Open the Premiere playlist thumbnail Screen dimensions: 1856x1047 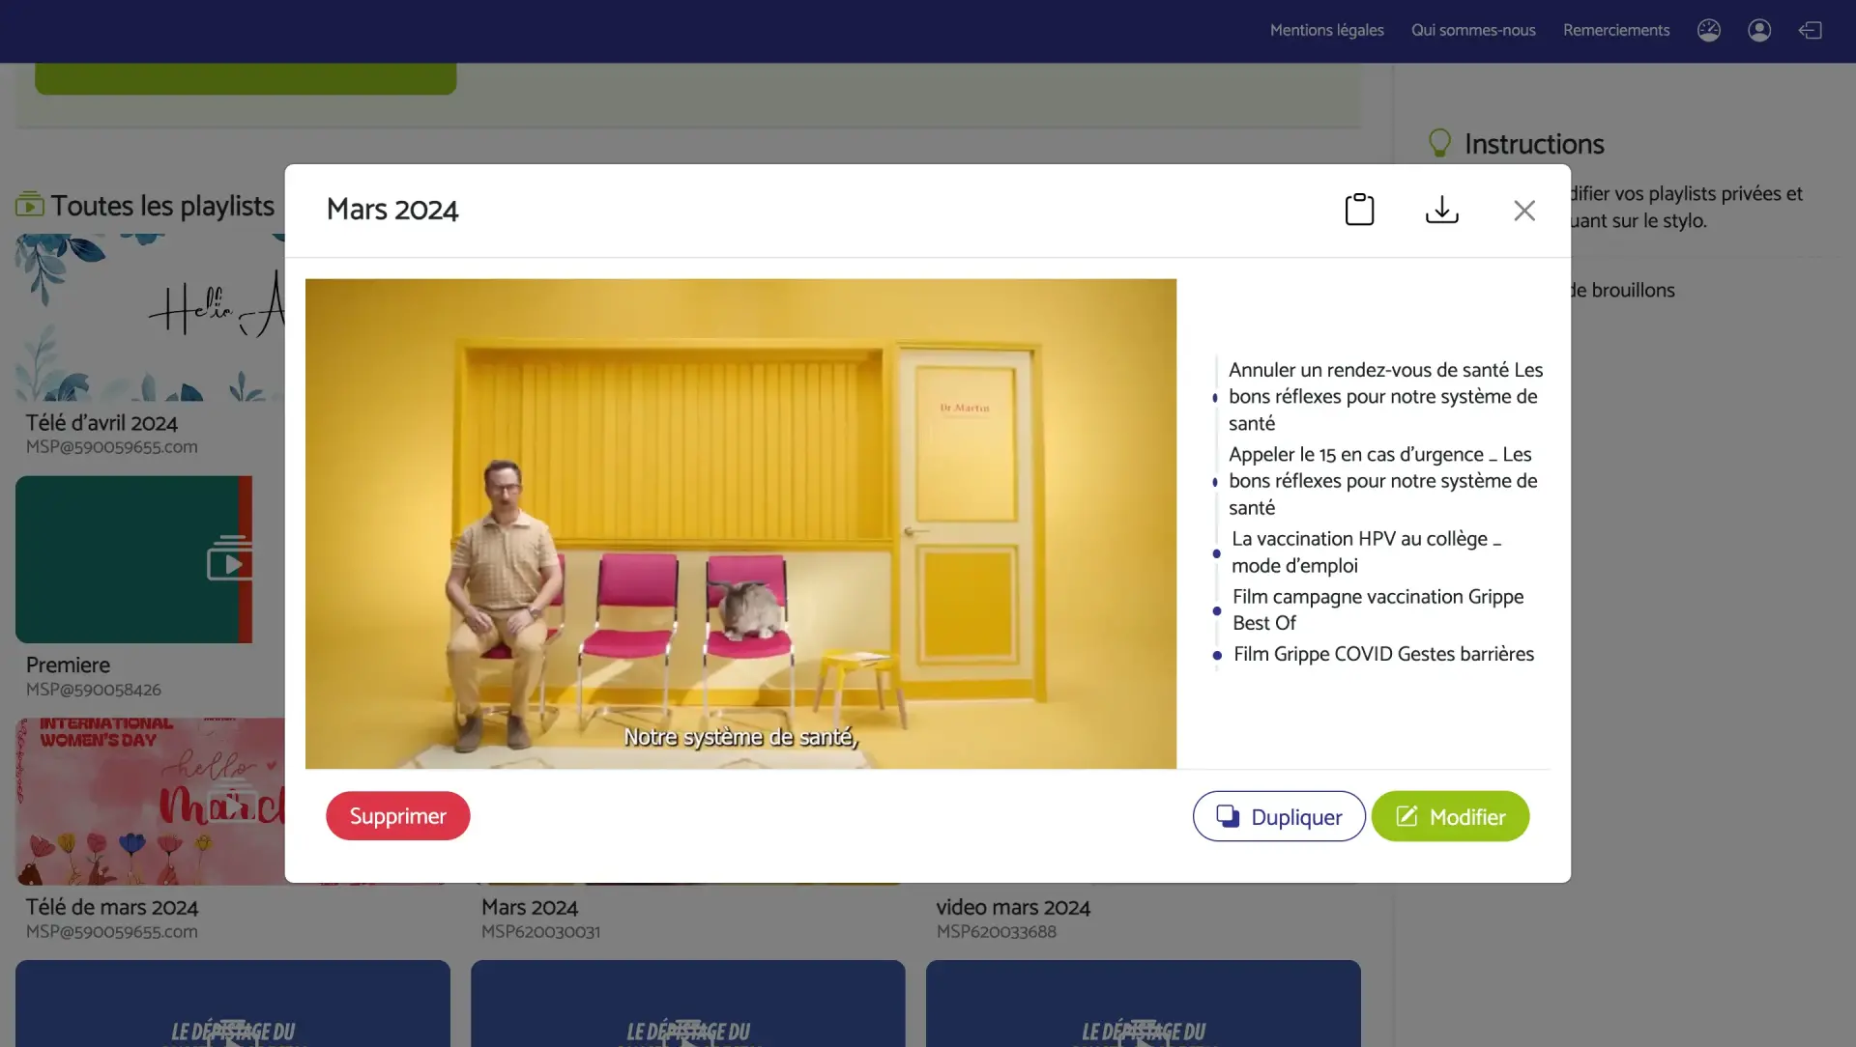(x=133, y=559)
